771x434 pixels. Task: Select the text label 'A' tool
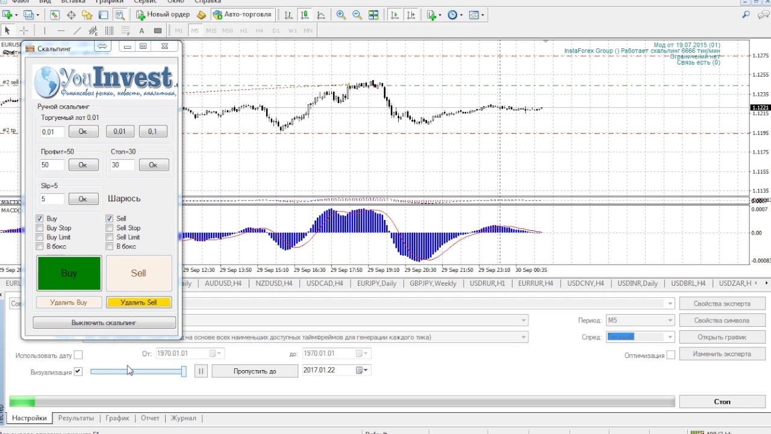point(142,30)
